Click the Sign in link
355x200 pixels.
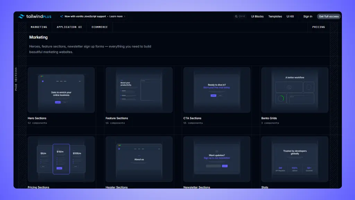pos(307,16)
